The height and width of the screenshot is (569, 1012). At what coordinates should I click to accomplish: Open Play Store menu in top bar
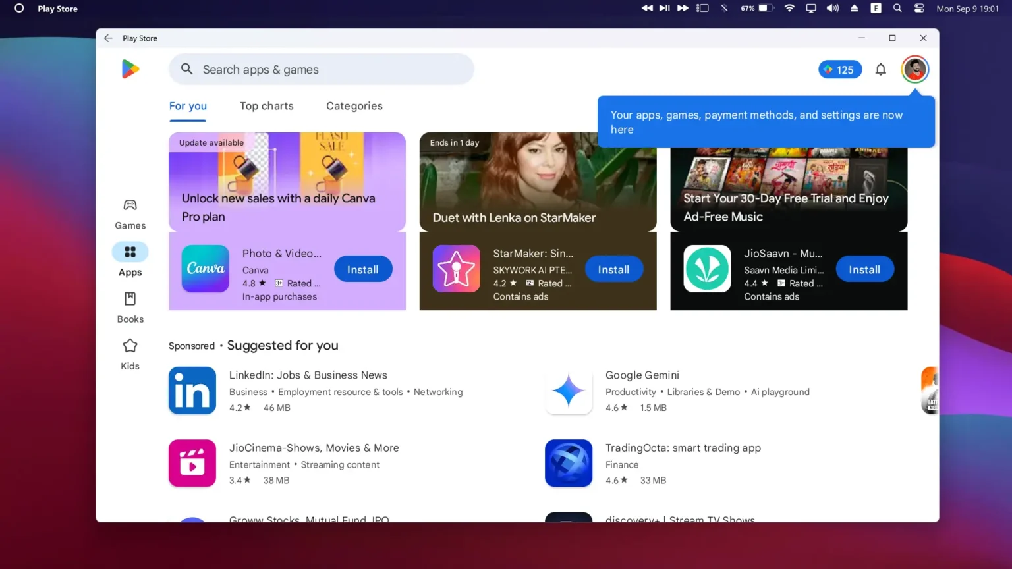coord(57,9)
